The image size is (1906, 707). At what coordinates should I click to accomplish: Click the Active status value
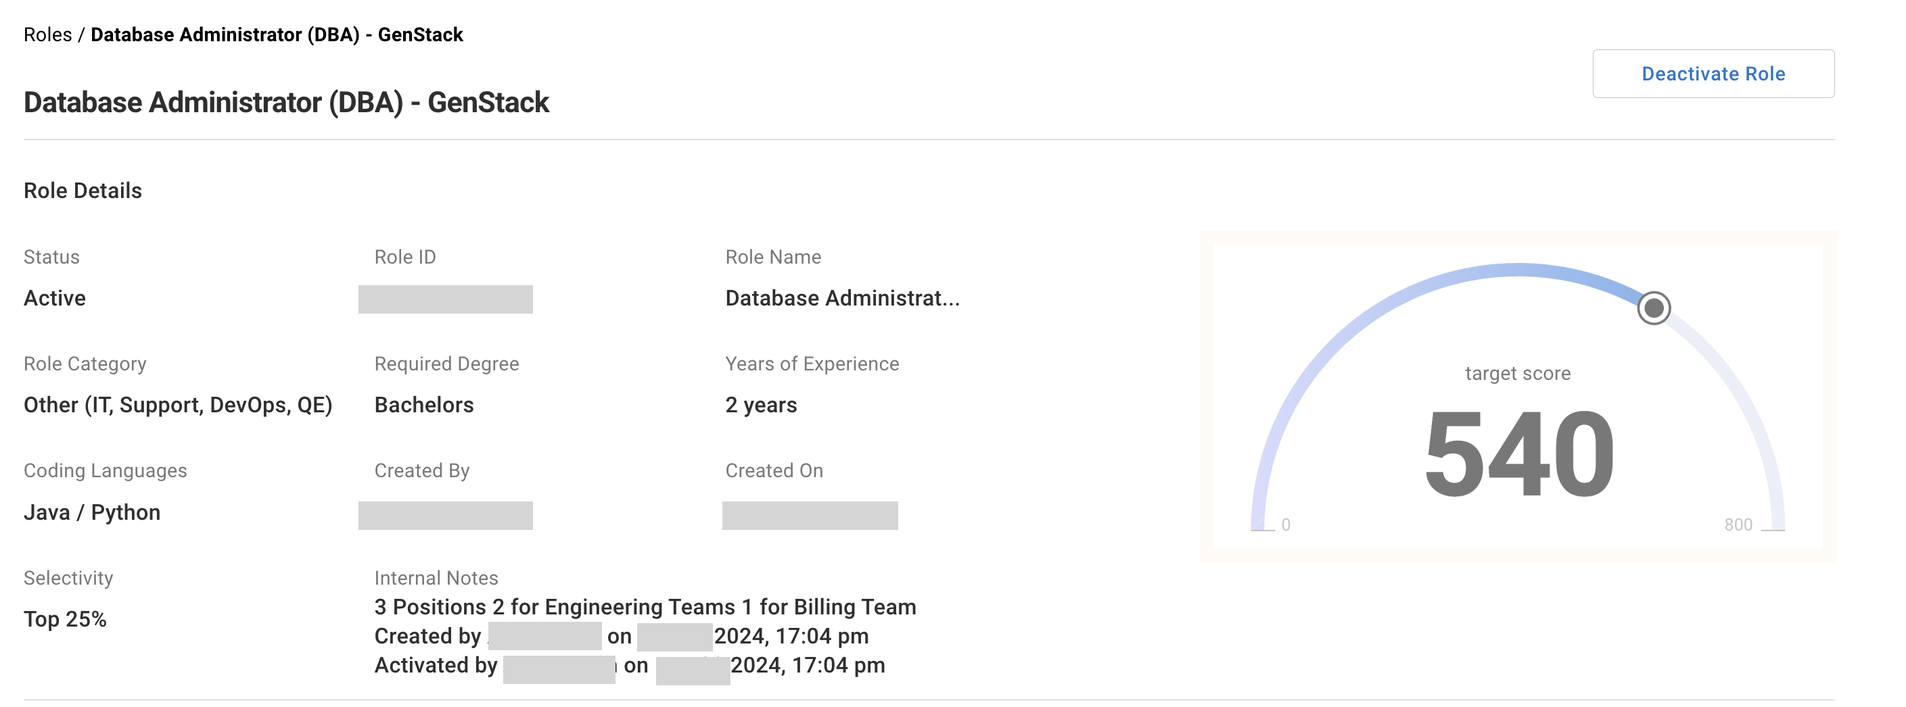(x=55, y=298)
